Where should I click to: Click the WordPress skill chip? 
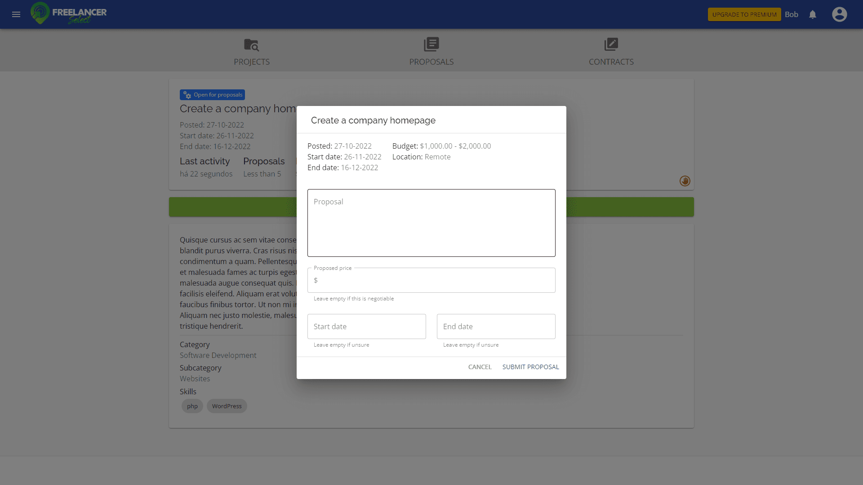(227, 406)
